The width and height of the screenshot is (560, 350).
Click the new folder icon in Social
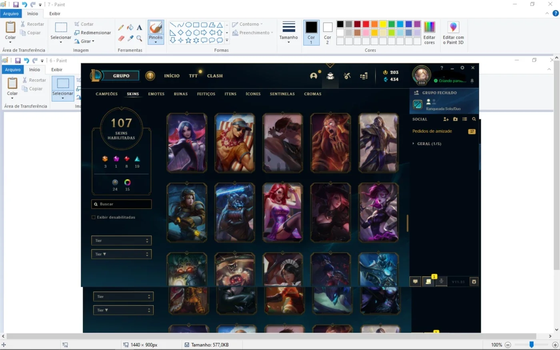click(x=455, y=119)
